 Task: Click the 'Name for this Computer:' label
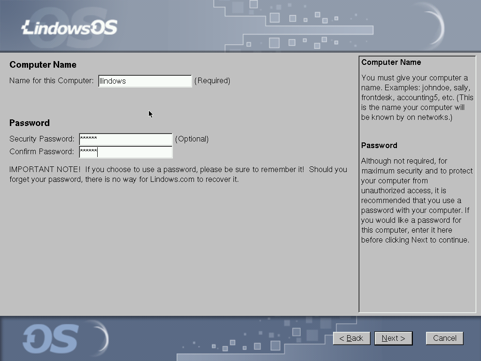pos(52,81)
